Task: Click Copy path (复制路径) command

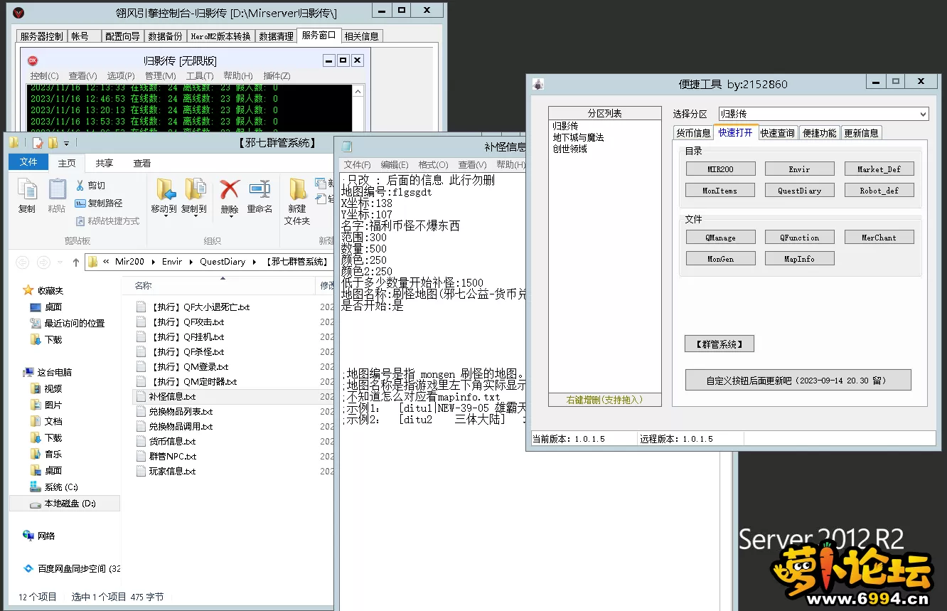Action: point(99,203)
